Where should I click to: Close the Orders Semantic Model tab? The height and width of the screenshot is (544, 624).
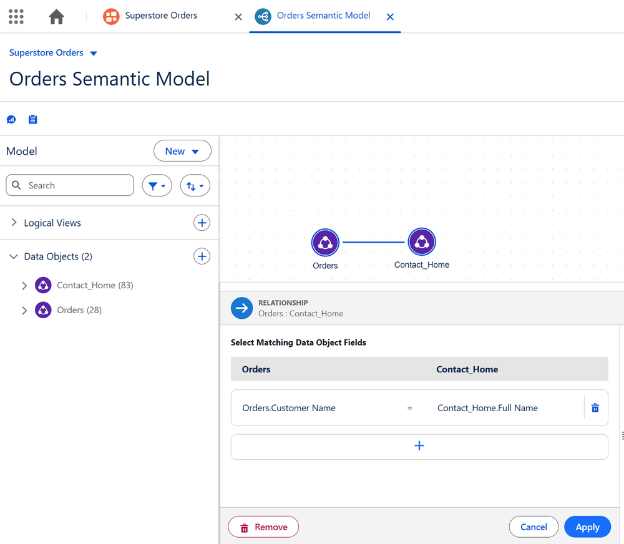[390, 17]
